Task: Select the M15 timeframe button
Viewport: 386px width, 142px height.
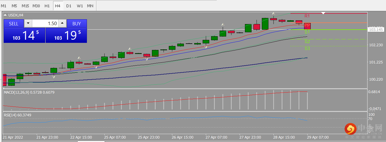Action: click(25, 6)
